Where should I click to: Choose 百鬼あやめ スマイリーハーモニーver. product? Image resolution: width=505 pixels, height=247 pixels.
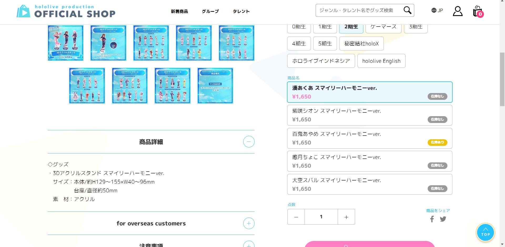click(370, 138)
